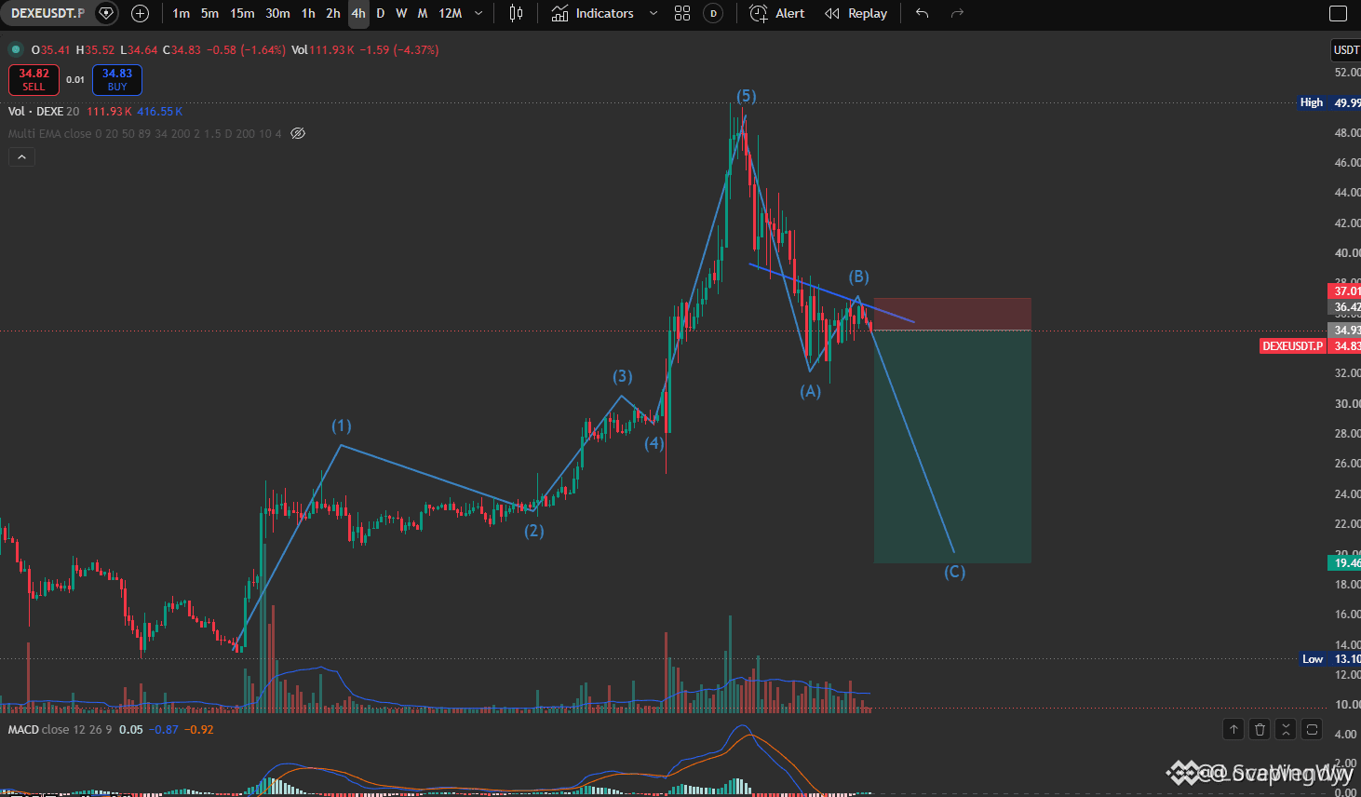Viewport: 1361px width, 797px height.
Task: Click the plus circle icon to add a symbol
Action: coord(140,13)
